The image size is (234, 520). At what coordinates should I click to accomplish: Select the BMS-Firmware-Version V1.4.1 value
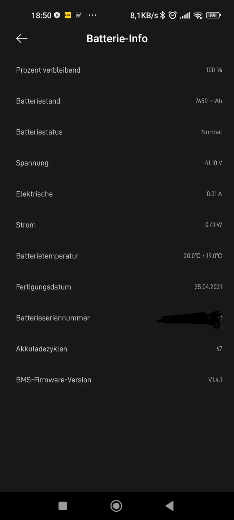click(x=215, y=380)
